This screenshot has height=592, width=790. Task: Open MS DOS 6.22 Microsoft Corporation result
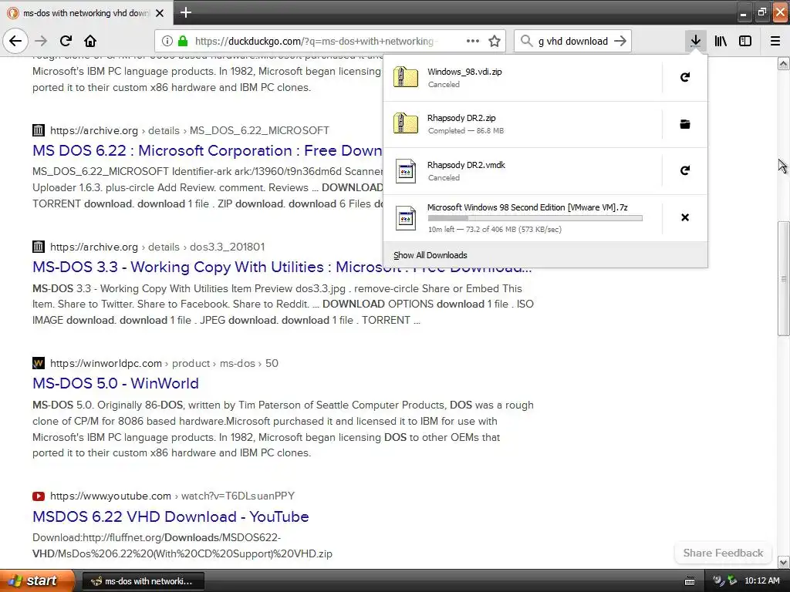pos(207,150)
